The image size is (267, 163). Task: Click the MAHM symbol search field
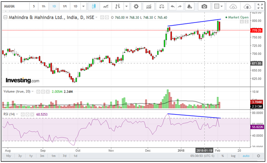pos(16,6)
